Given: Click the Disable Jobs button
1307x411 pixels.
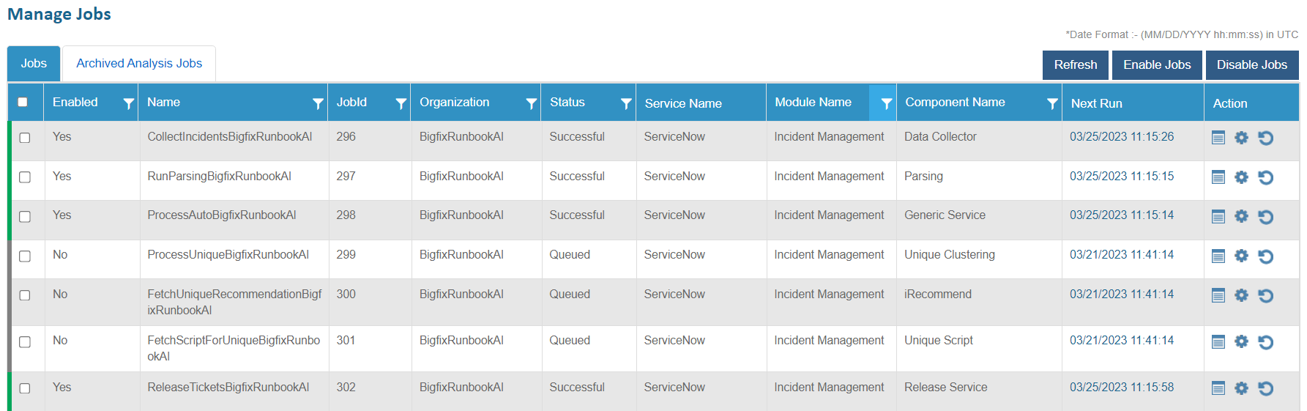Looking at the screenshot, I should click(x=1251, y=65).
